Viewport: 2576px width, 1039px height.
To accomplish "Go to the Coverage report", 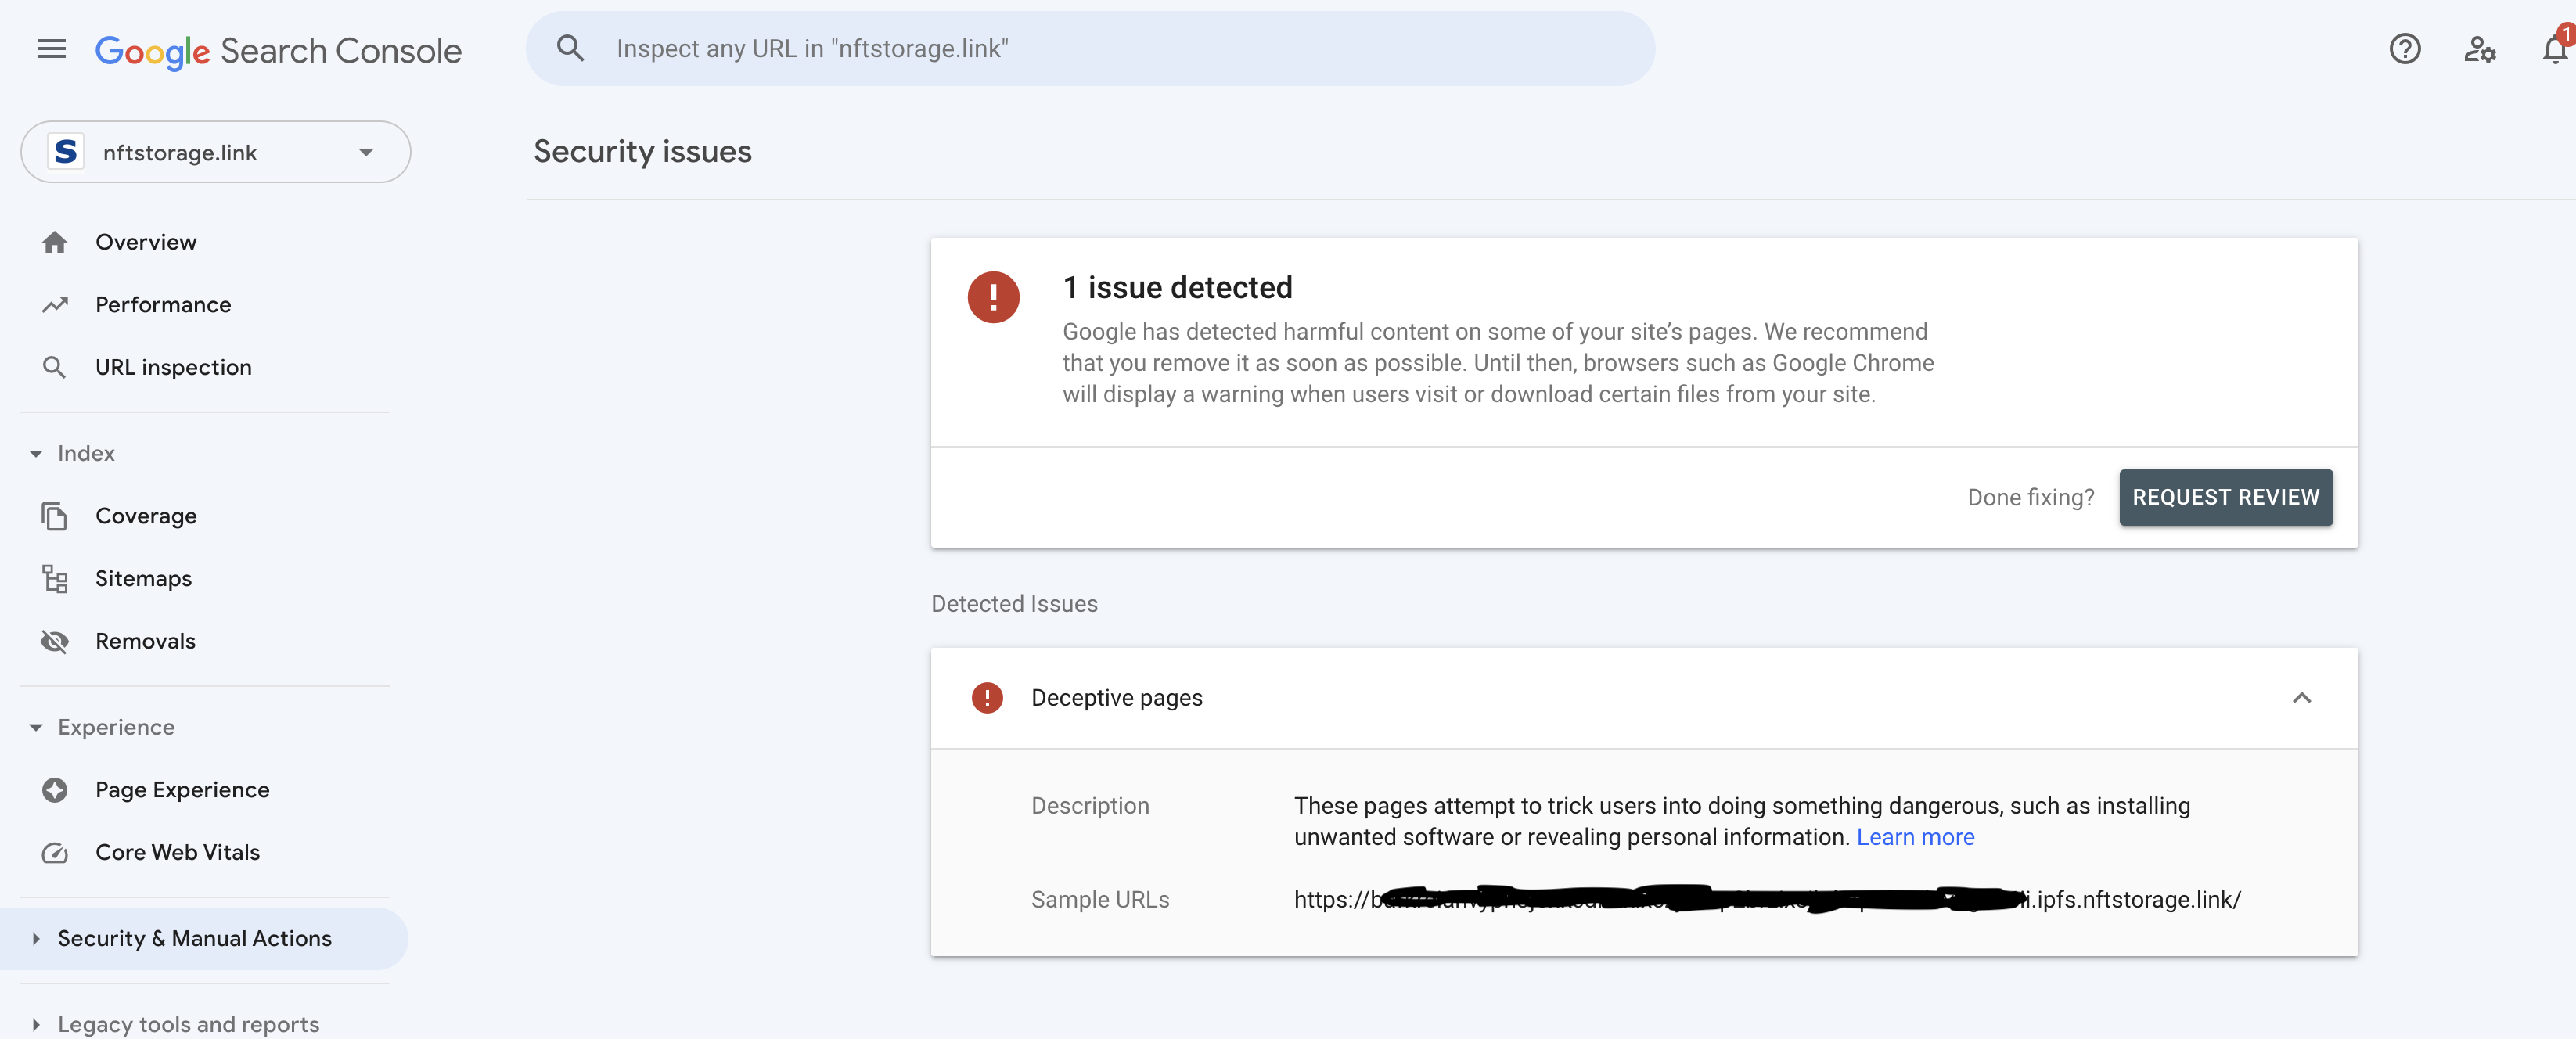I will click(146, 516).
